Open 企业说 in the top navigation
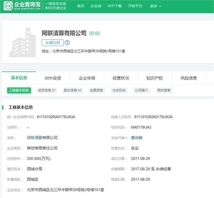This screenshot has height=198, width=214. click(96, 6)
